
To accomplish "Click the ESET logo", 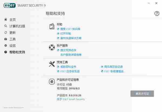I will (x=10, y=5).
